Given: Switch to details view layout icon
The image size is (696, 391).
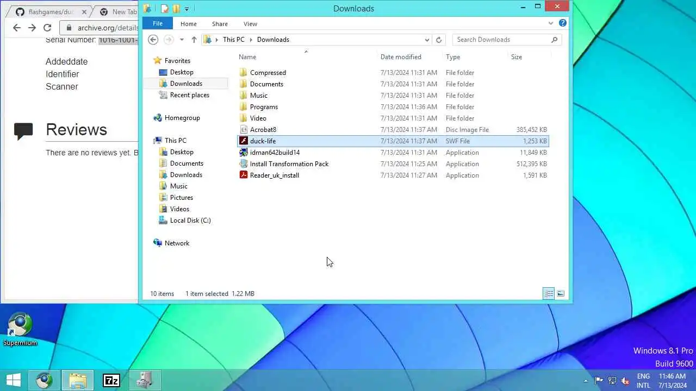Looking at the screenshot, I should (549, 293).
